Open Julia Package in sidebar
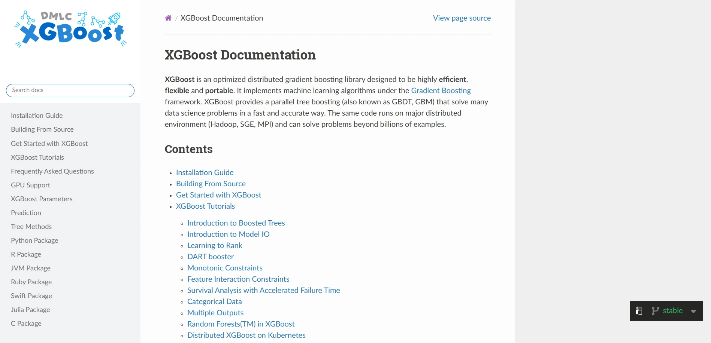The image size is (711, 343). [x=30, y=310]
